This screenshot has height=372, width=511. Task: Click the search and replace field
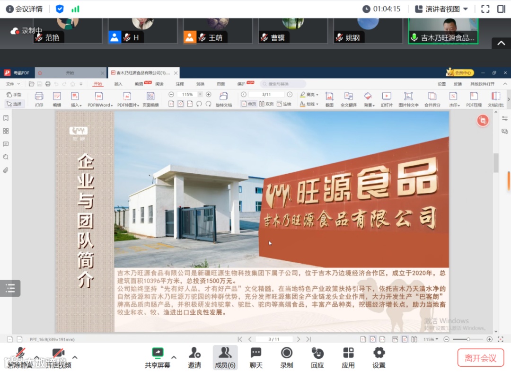[283, 84]
